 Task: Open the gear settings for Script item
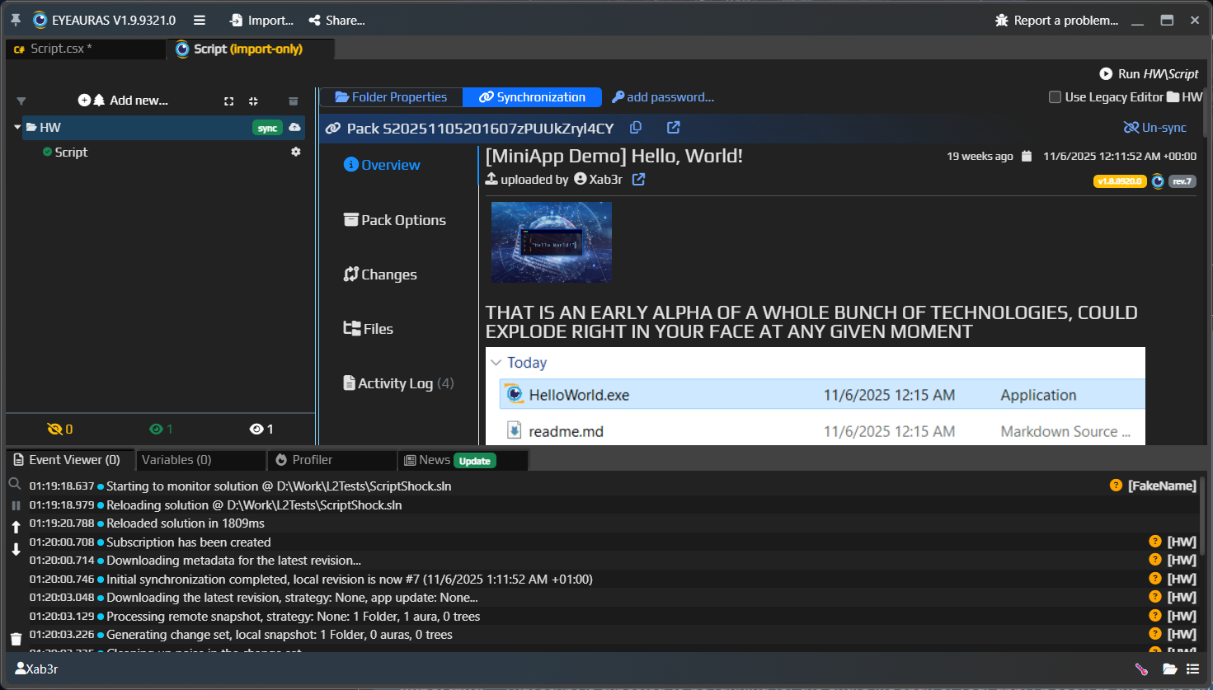pyautogui.click(x=296, y=152)
